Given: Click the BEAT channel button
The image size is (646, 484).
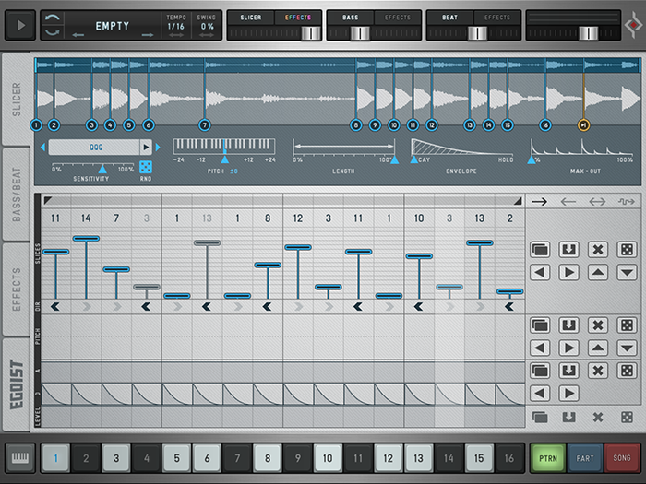Looking at the screenshot, I should coord(450,18).
